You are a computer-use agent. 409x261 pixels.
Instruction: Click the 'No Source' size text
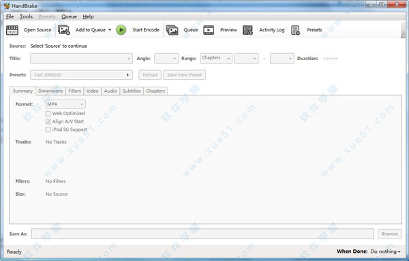pos(57,194)
